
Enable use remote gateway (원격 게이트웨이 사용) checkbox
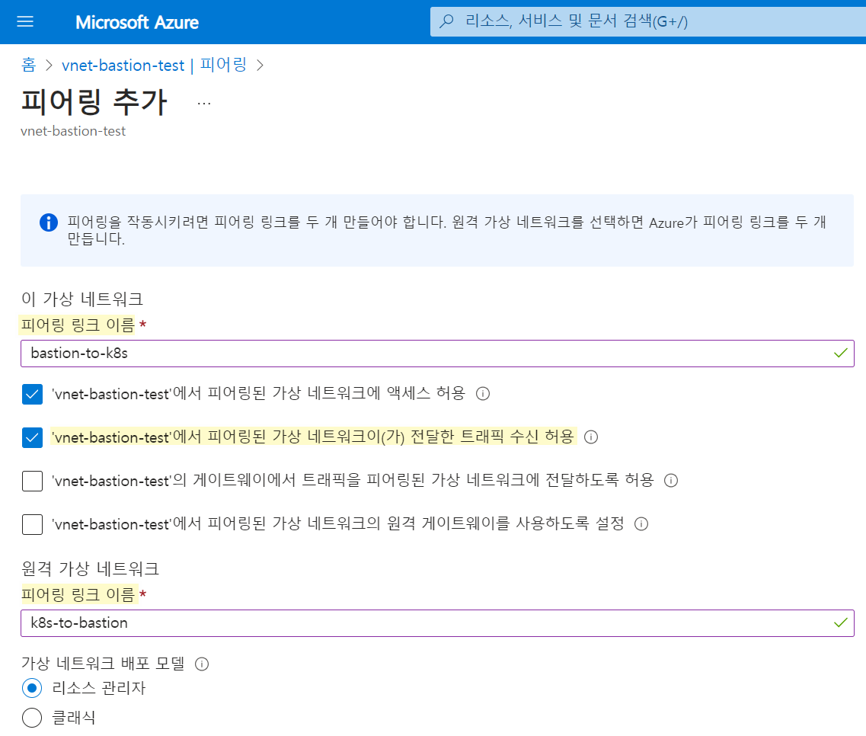(x=33, y=524)
